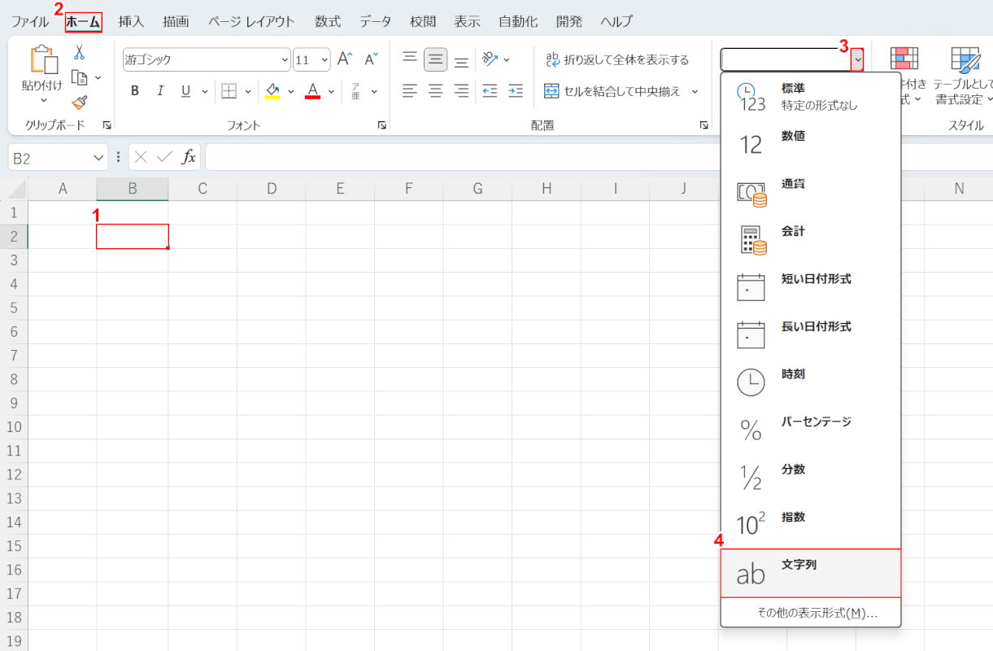The width and height of the screenshot is (993, 651).
Task: Switch to the 挿入 tab
Action: 131,22
